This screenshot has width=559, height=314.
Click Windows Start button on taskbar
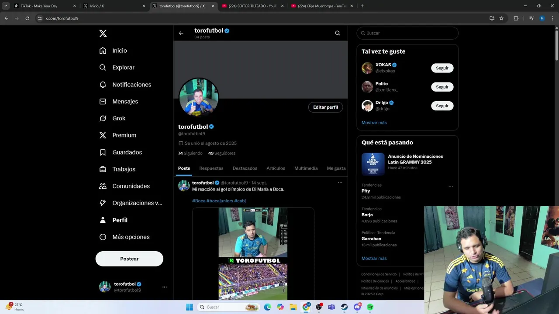click(189, 307)
